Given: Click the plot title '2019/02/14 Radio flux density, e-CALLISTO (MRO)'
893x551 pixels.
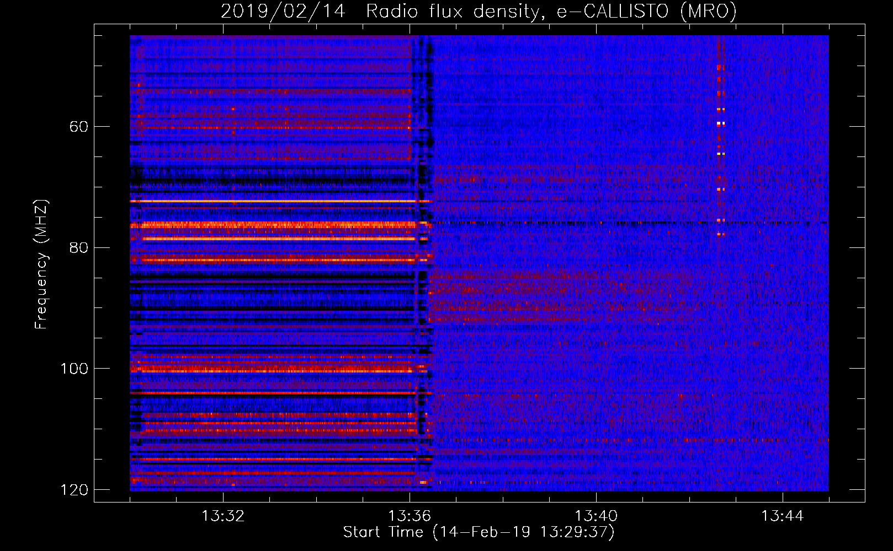Looking at the screenshot, I should point(479,12).
